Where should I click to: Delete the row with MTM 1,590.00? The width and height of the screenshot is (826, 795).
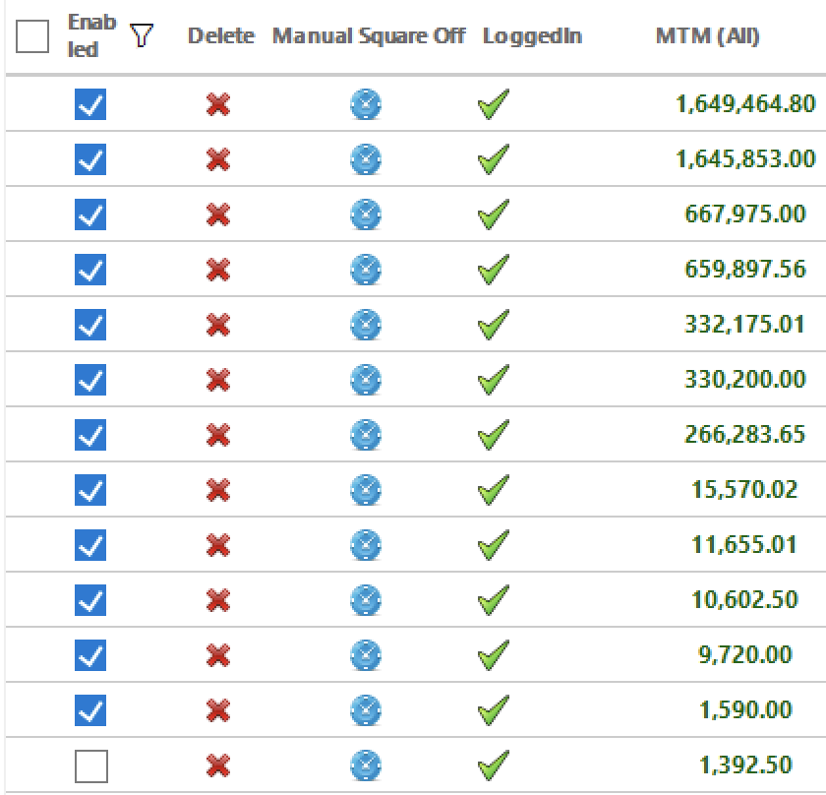[218, 710]
